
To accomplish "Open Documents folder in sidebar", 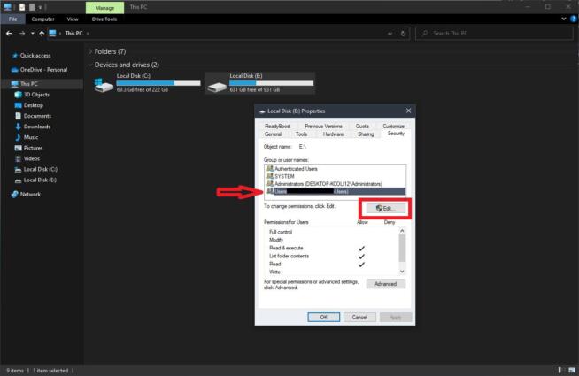I will [37, 116].
